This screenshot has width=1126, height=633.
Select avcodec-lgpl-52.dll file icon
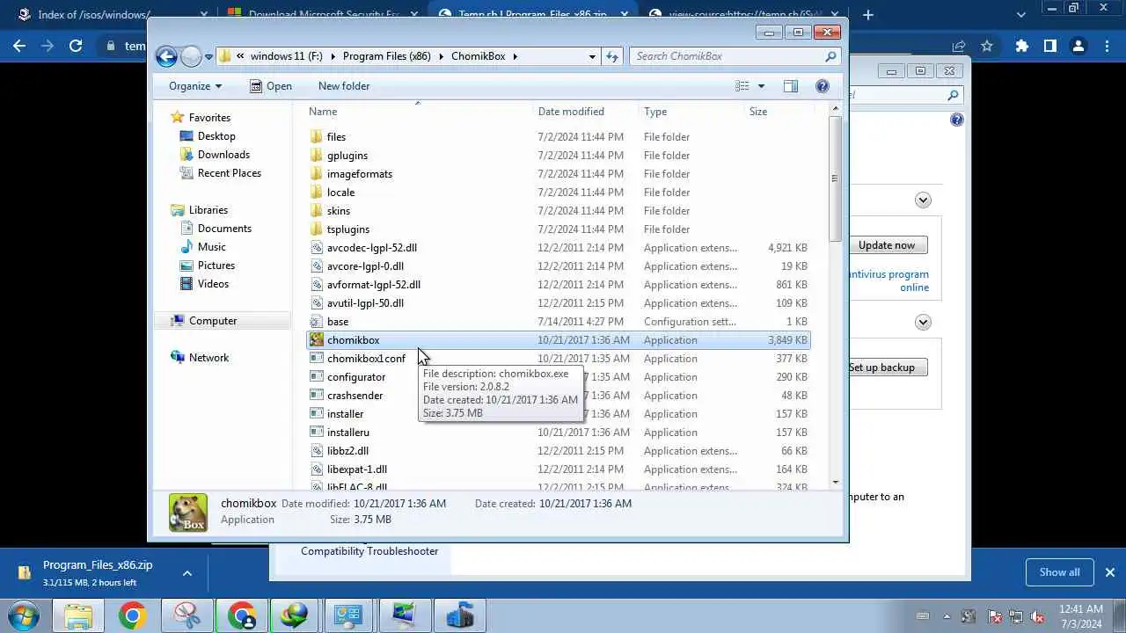(317, 248)
